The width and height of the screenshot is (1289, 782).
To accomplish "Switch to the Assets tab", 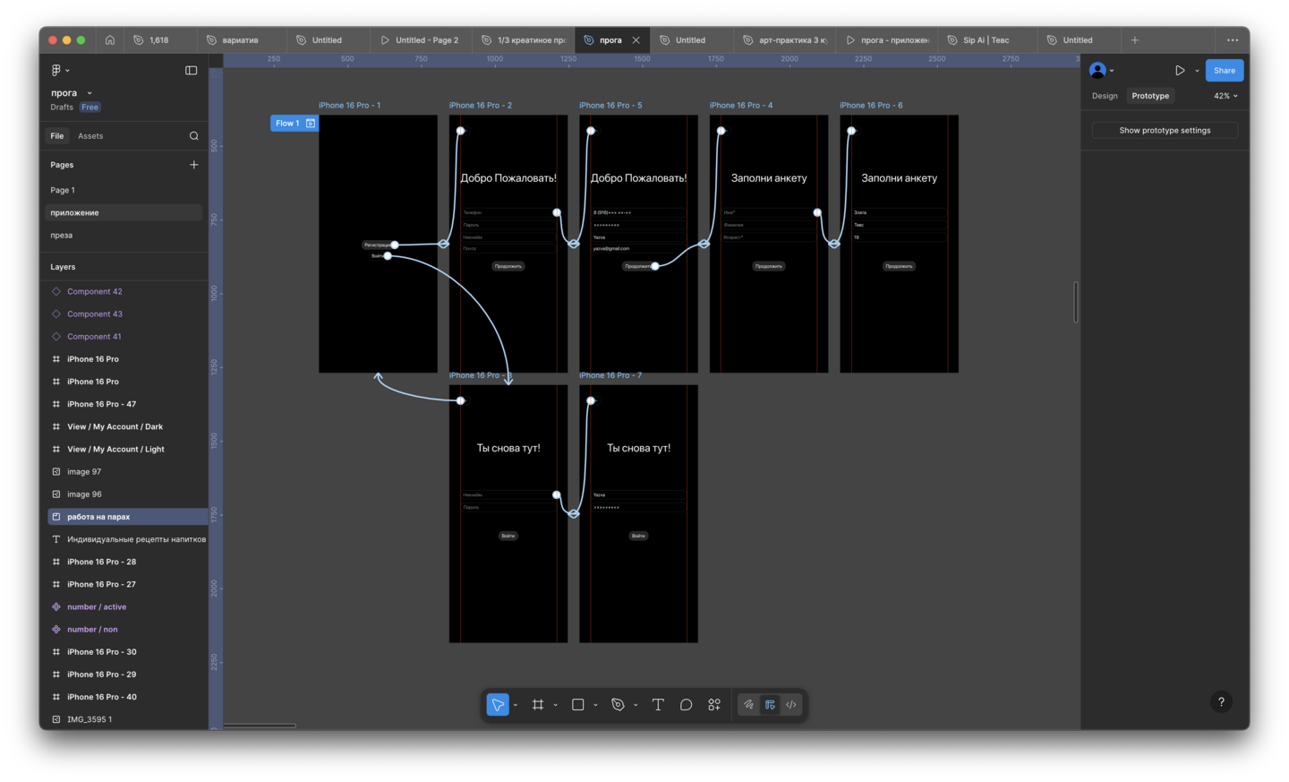I will pyautogui.click(x=90, y=136).
